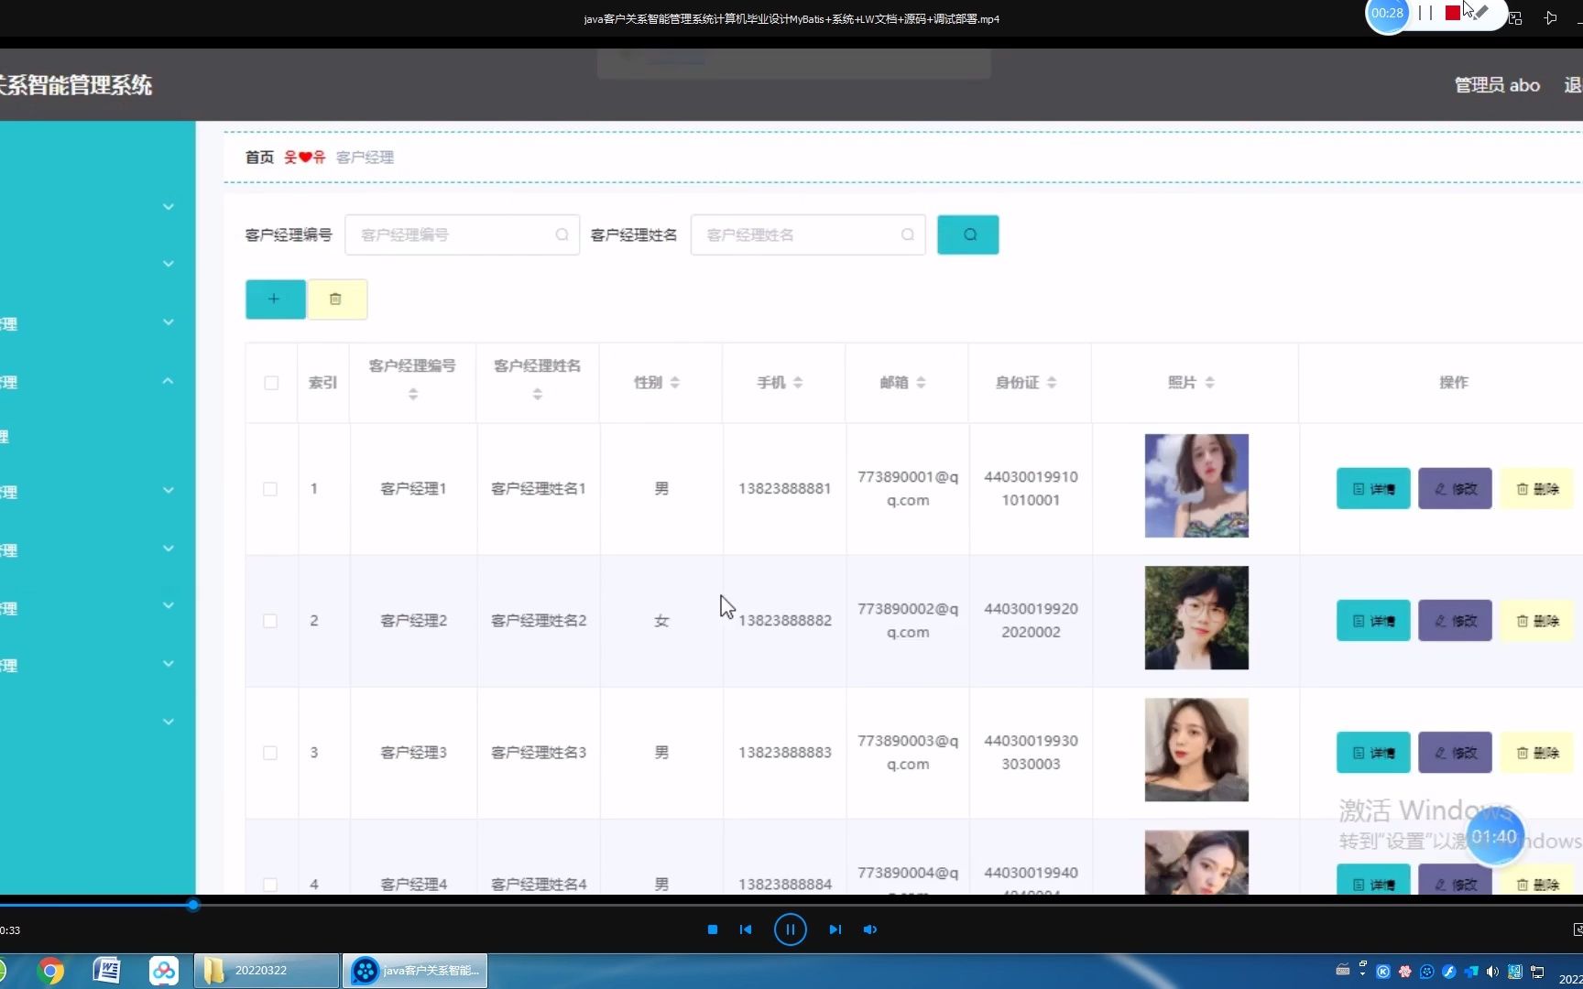The image size is (1583, 989).
Task: Pin the video player window
Action: coord(1550,18)
